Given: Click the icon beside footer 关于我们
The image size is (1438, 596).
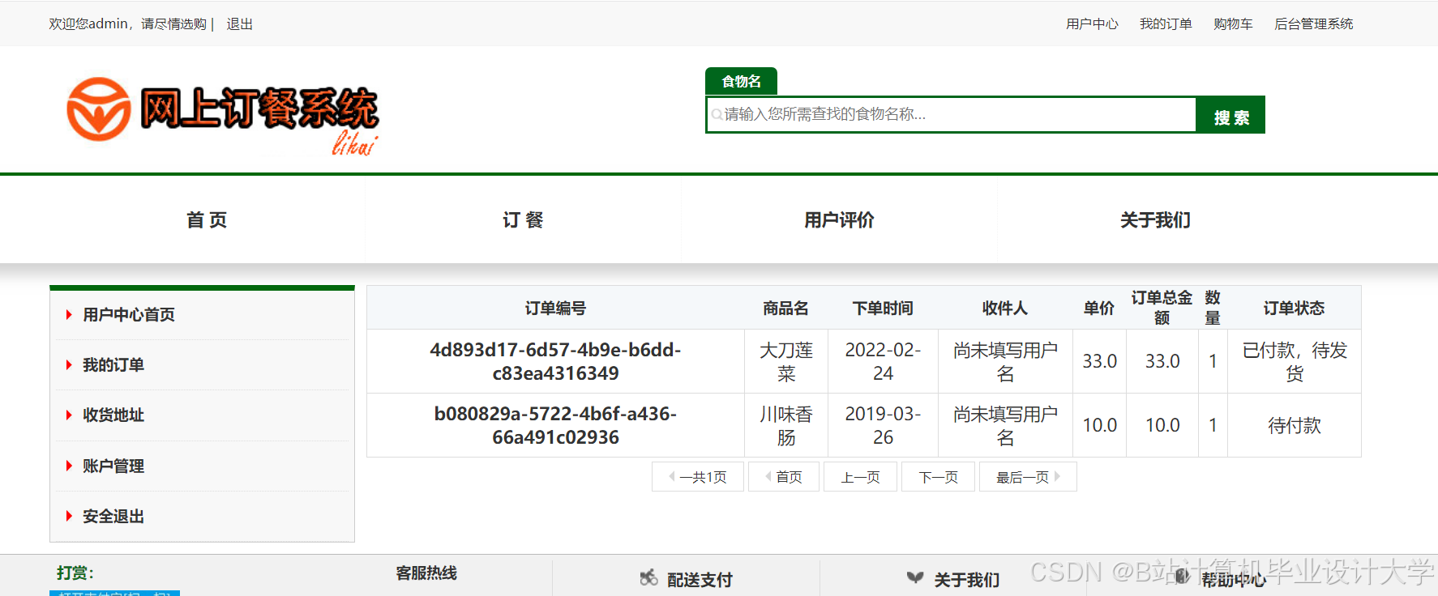Looking at the screenshot, I should [915, 578].
